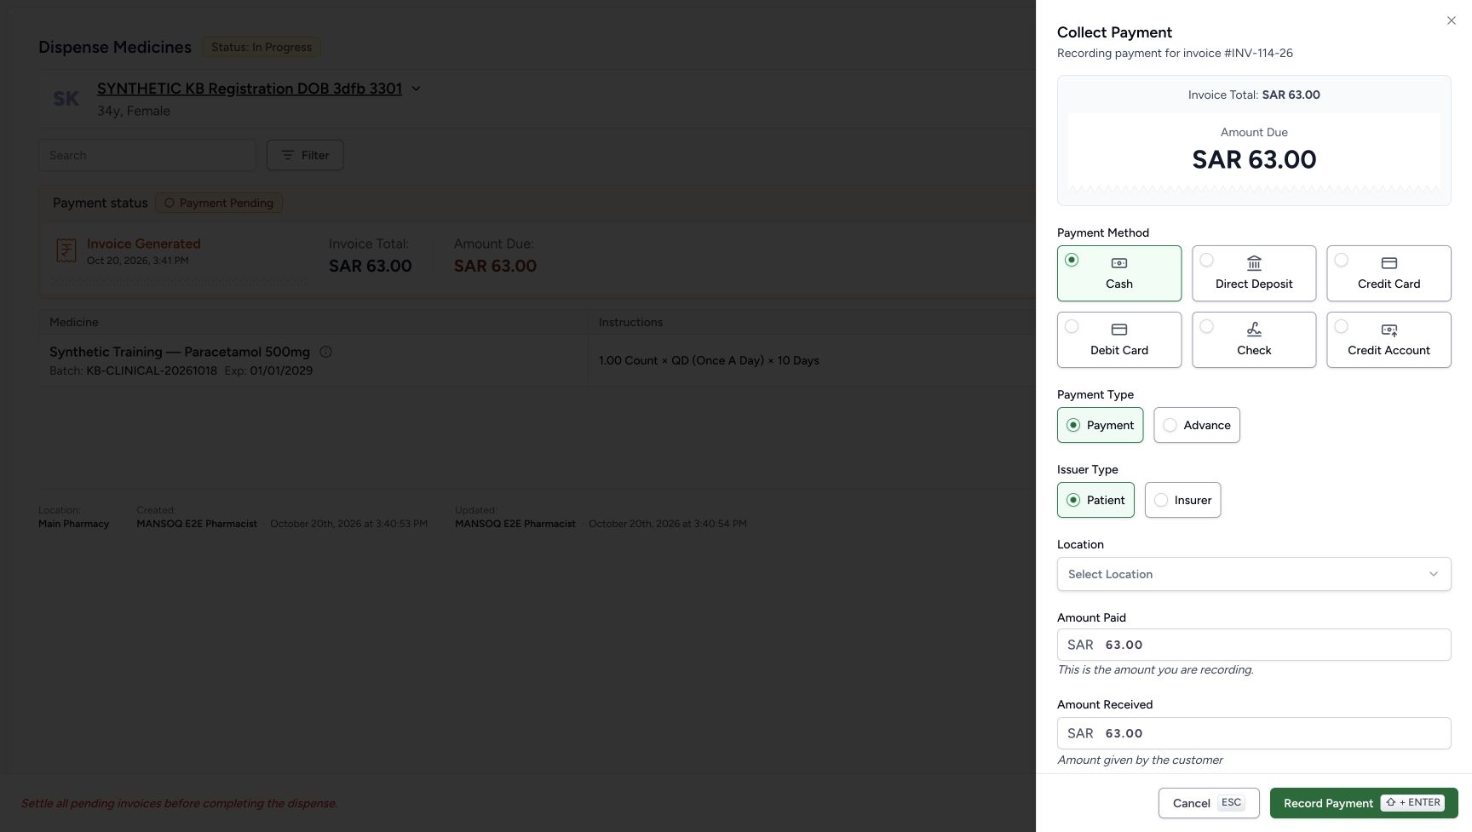Image resolution: width=1472 pixels, height=832 pixels.
Task: Expand patient name chevron
Action: pyautogui.click(x=416, y=89)
